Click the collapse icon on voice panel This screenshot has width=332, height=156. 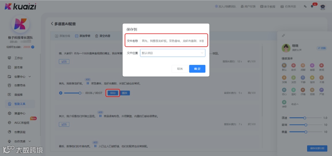pos(283,36)
